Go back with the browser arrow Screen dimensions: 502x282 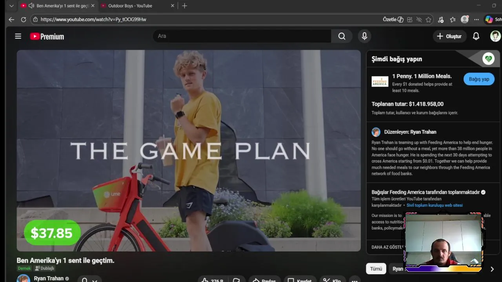pyautogui.click(x=11, y=19)
